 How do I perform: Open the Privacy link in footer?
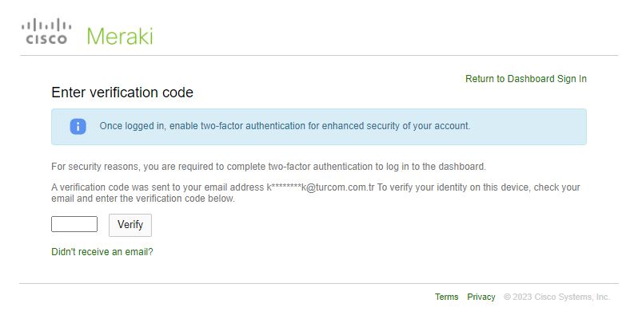(x=480, y=297)
